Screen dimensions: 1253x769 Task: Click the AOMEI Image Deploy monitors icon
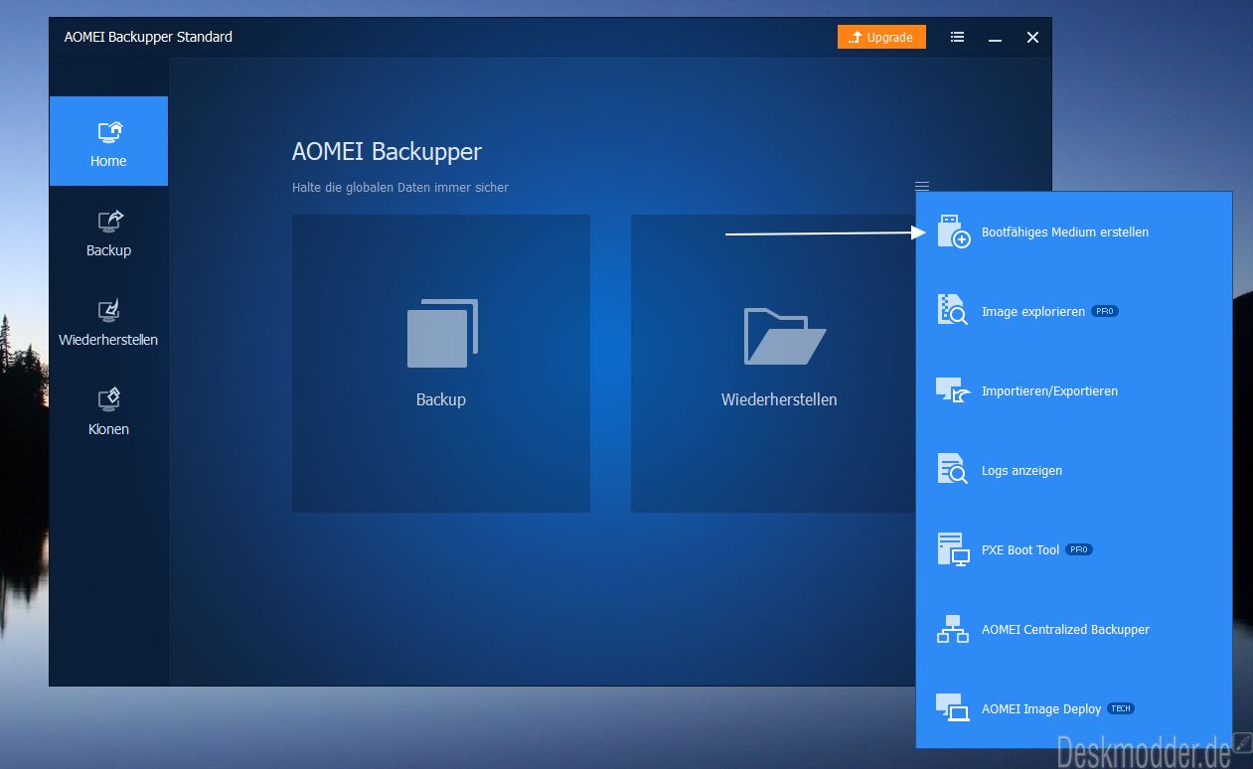[953, 707]
